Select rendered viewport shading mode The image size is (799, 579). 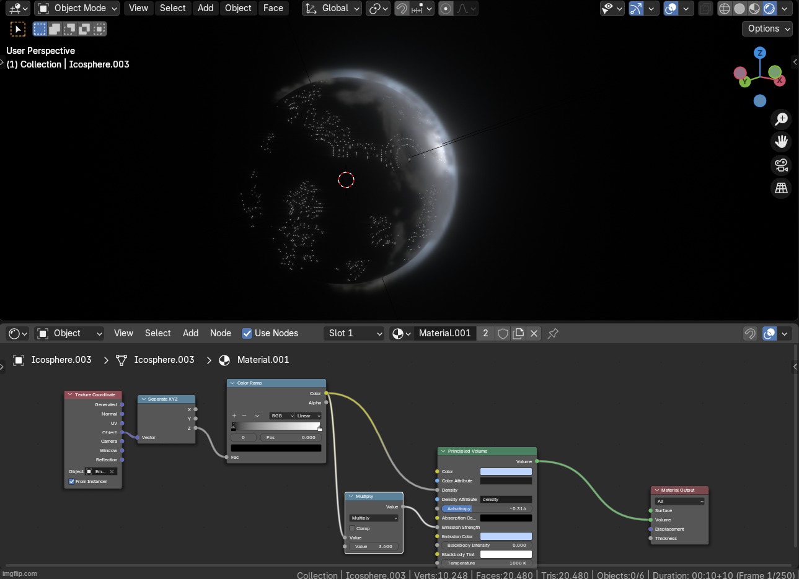pyautogui.click(x=769, y=9)
